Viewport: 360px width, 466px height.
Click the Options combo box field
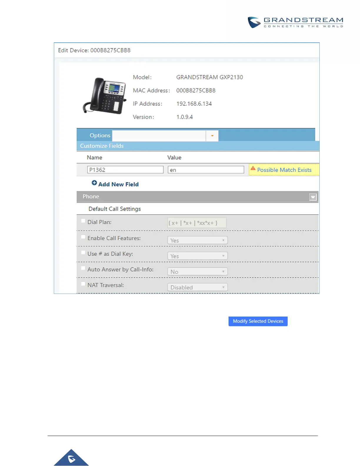click(x=159, y=136)
